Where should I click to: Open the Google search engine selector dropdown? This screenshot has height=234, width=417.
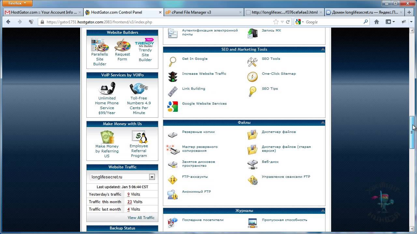(299, 22)
